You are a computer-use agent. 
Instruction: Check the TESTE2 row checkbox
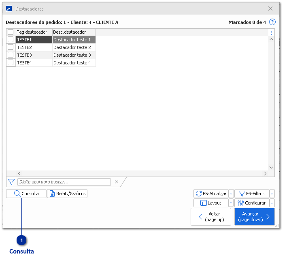coord(11,47)
